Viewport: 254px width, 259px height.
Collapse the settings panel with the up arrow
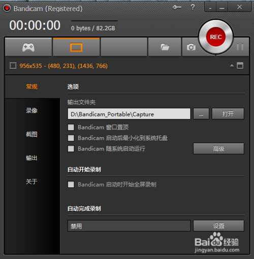coord(232,66)
